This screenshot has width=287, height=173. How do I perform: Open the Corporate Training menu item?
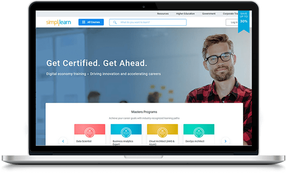click(x=230, y=14)
